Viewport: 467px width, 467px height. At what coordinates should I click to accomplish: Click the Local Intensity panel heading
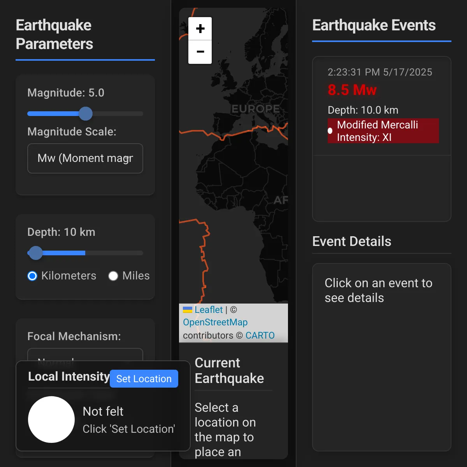68,377
